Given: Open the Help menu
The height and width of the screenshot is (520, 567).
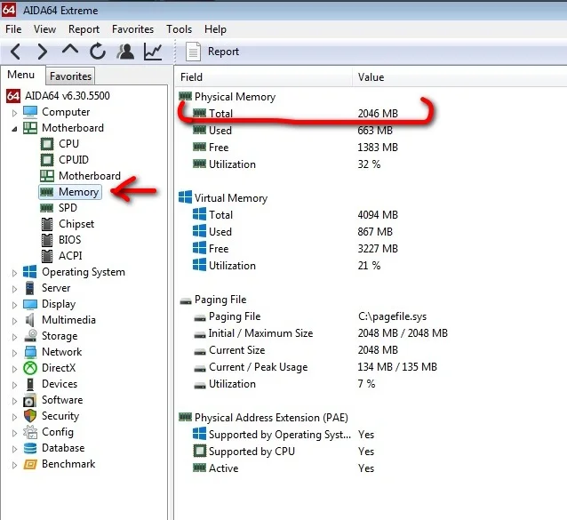Looking at the screenshot, I should click(x=216, y=29).
